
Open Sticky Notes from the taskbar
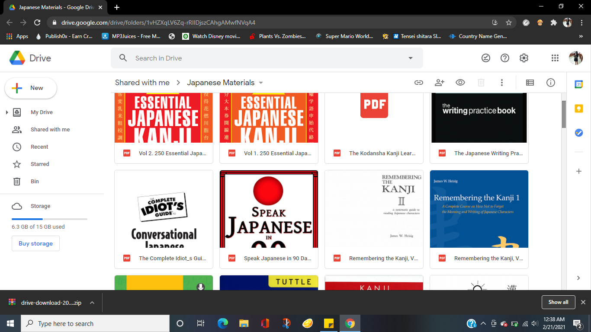pyautogui.click(x=329, y=323)
